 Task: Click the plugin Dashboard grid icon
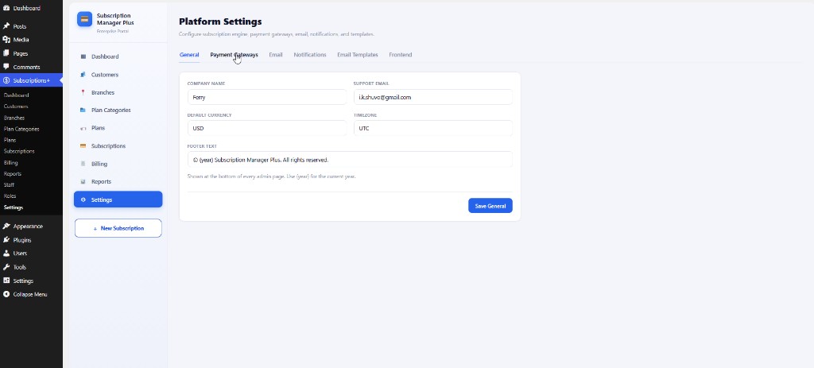click(83, 56)
